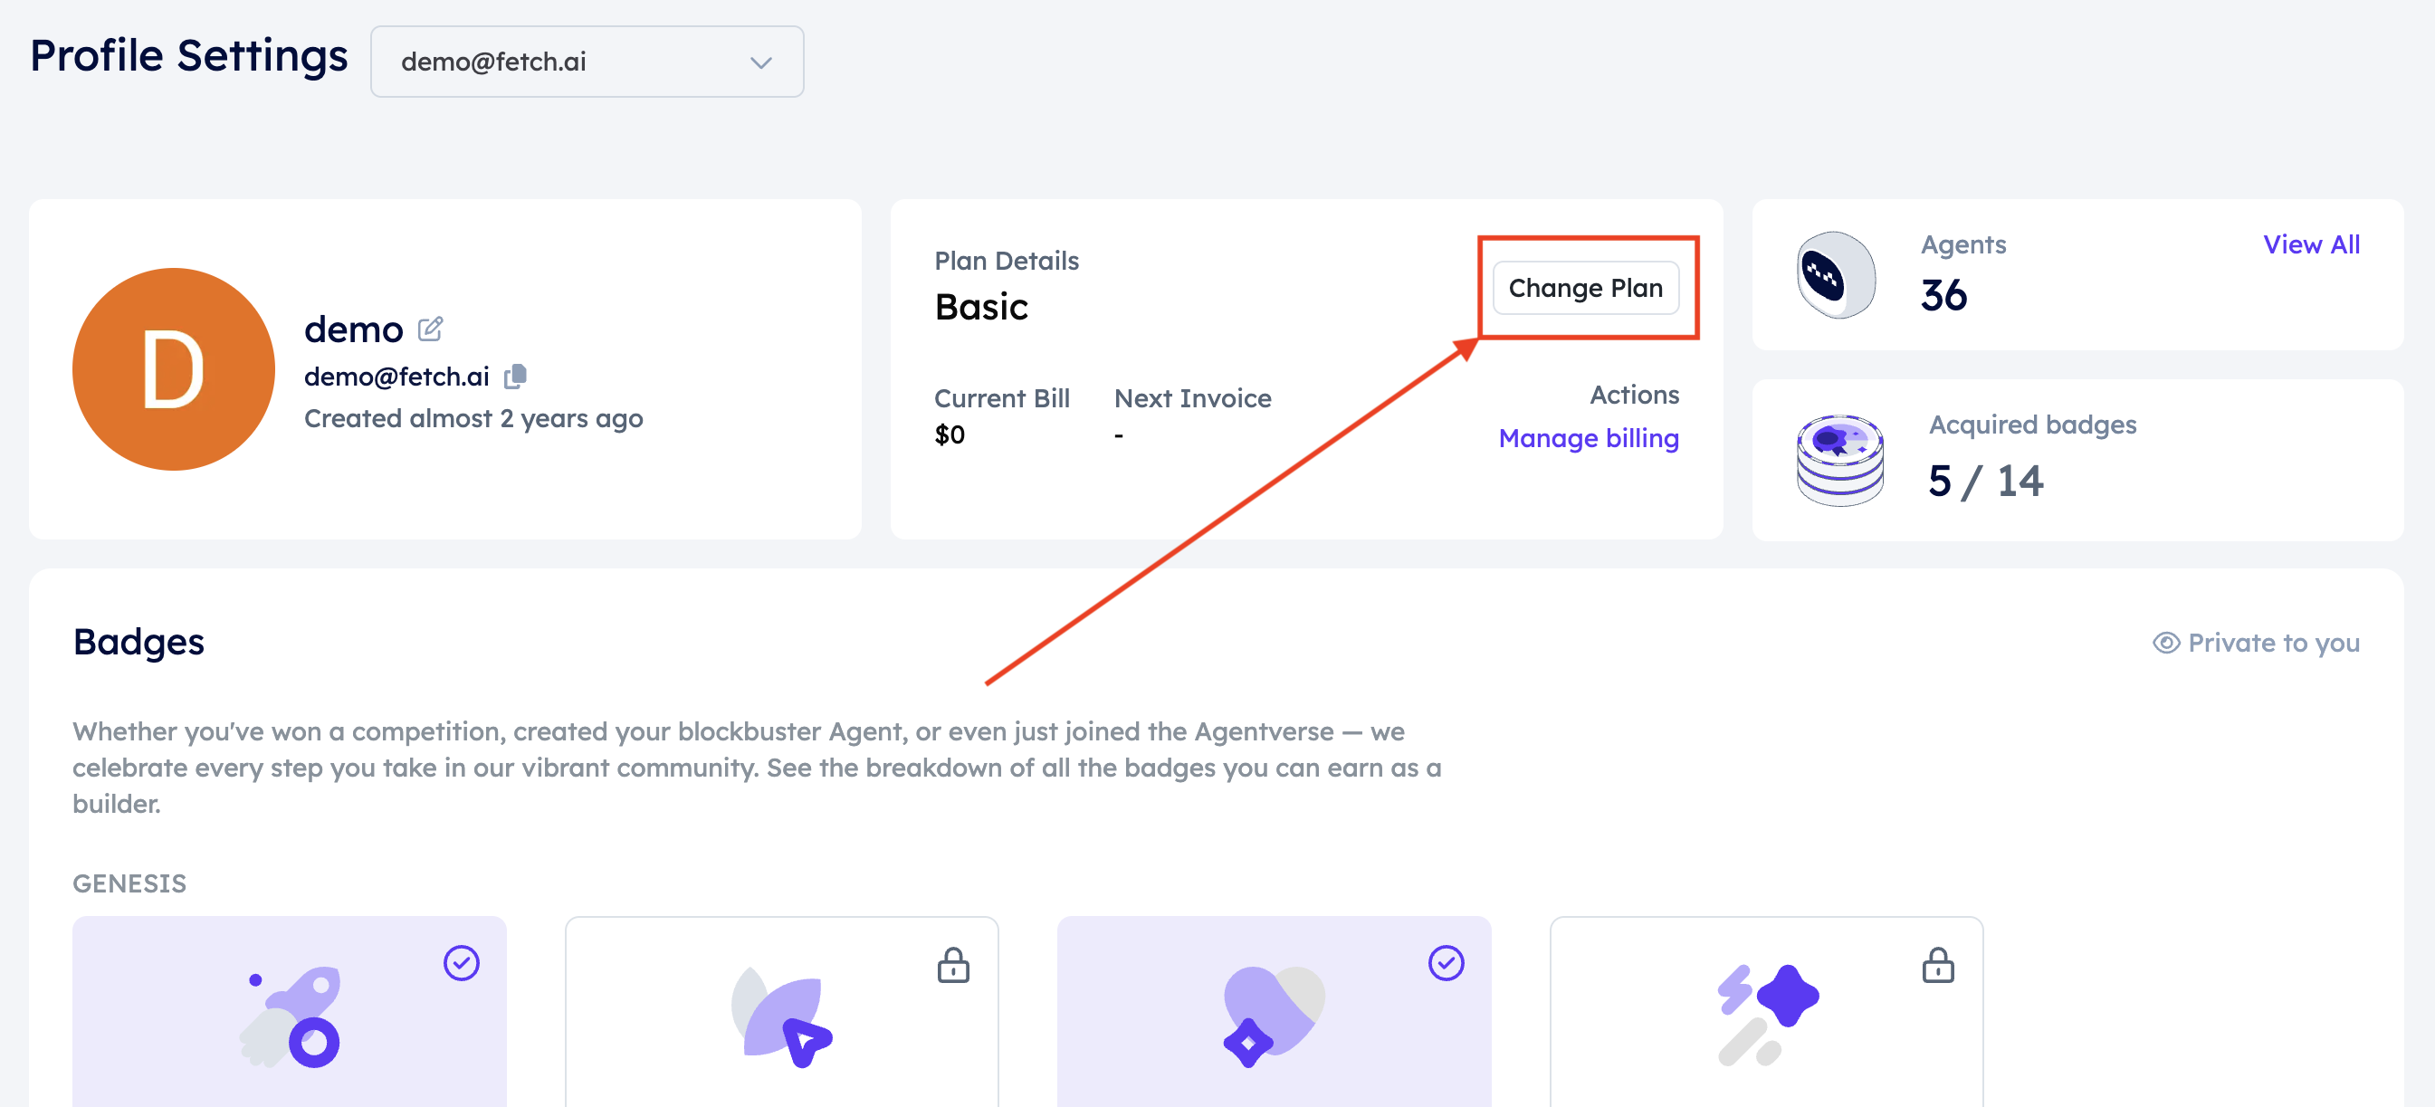
Task: Click the Agents card avatar icon
Action: click(x=1835, y=275)
